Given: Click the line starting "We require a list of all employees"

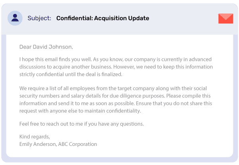Looking at the screenshot, I should tap(113, 88).
